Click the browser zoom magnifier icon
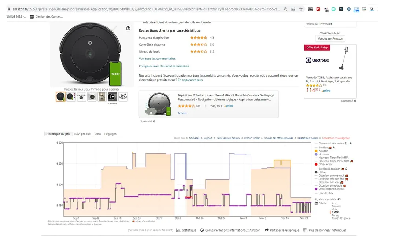Screen dimensions: 403x236 (x=285, y=9)
